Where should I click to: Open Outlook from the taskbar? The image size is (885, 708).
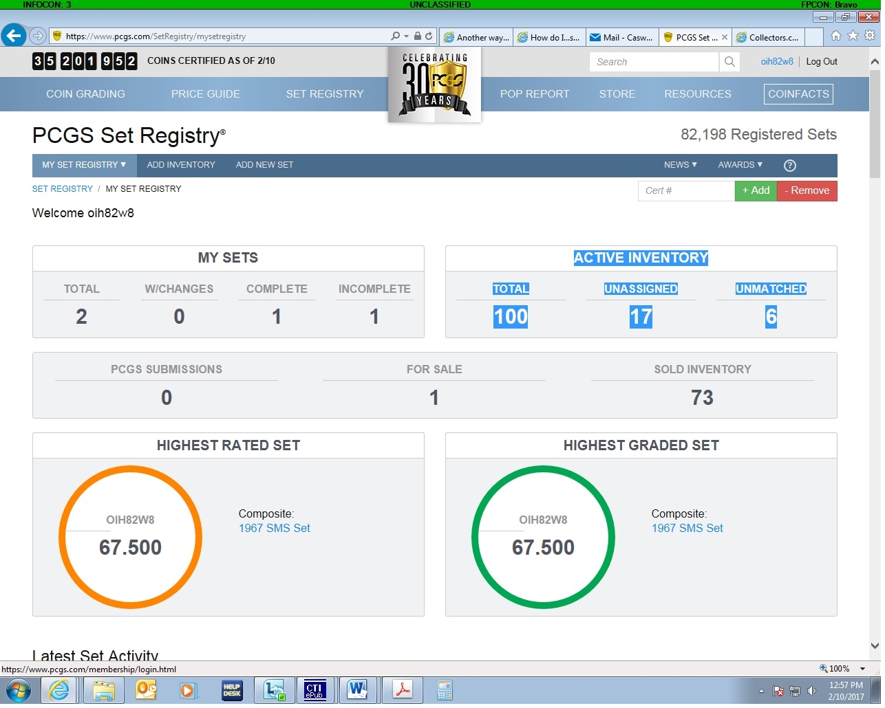pos(146,689)
